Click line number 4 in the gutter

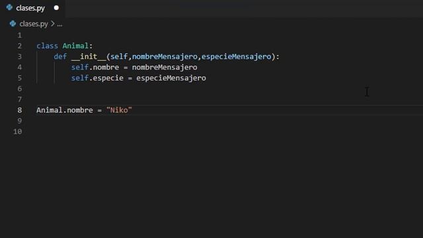click(19, 67)
